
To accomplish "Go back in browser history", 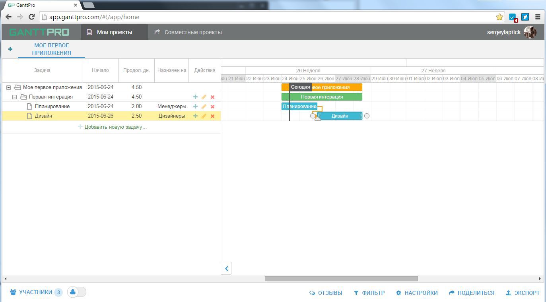I will 8,17.
